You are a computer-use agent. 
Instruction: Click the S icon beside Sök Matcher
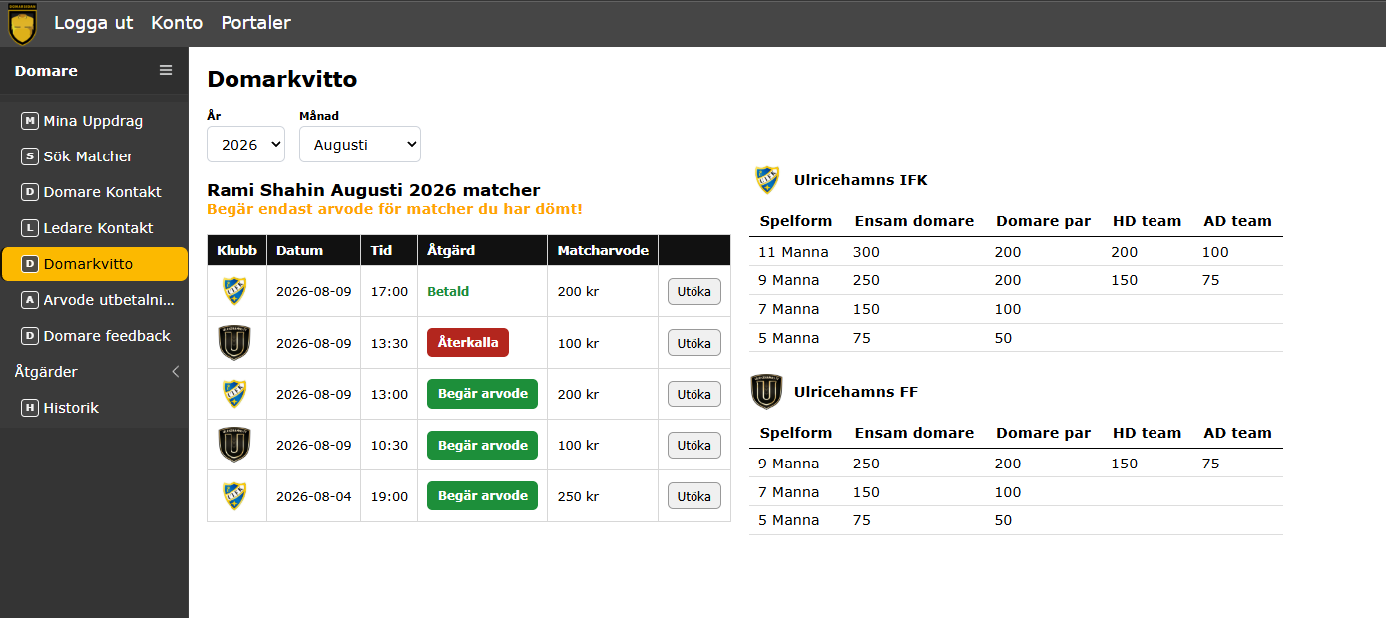[x=30, y=156]
